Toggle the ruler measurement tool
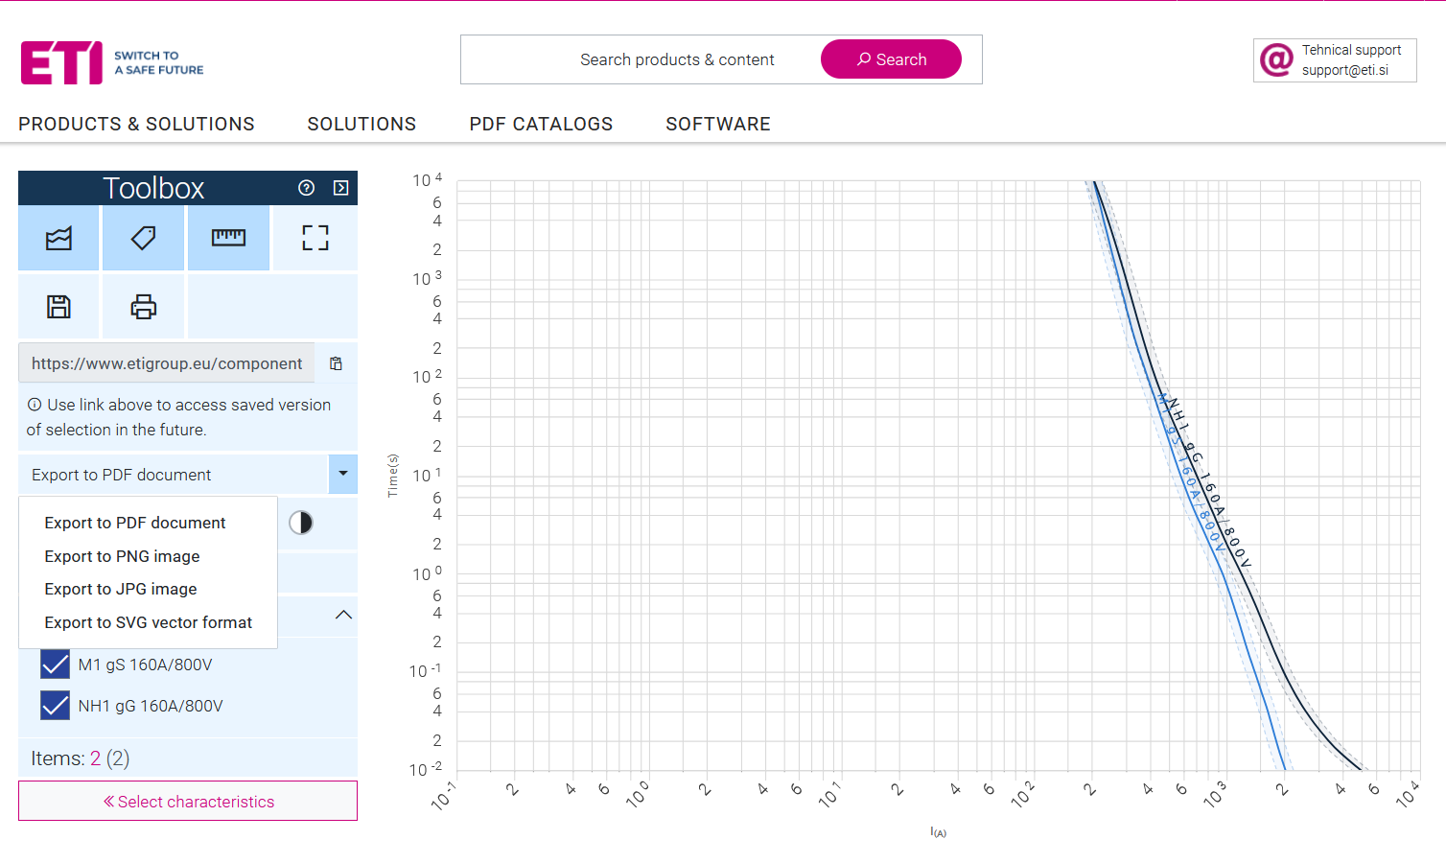The width and height of the screenshot is (1446, 863). click(x=228, y=238)
